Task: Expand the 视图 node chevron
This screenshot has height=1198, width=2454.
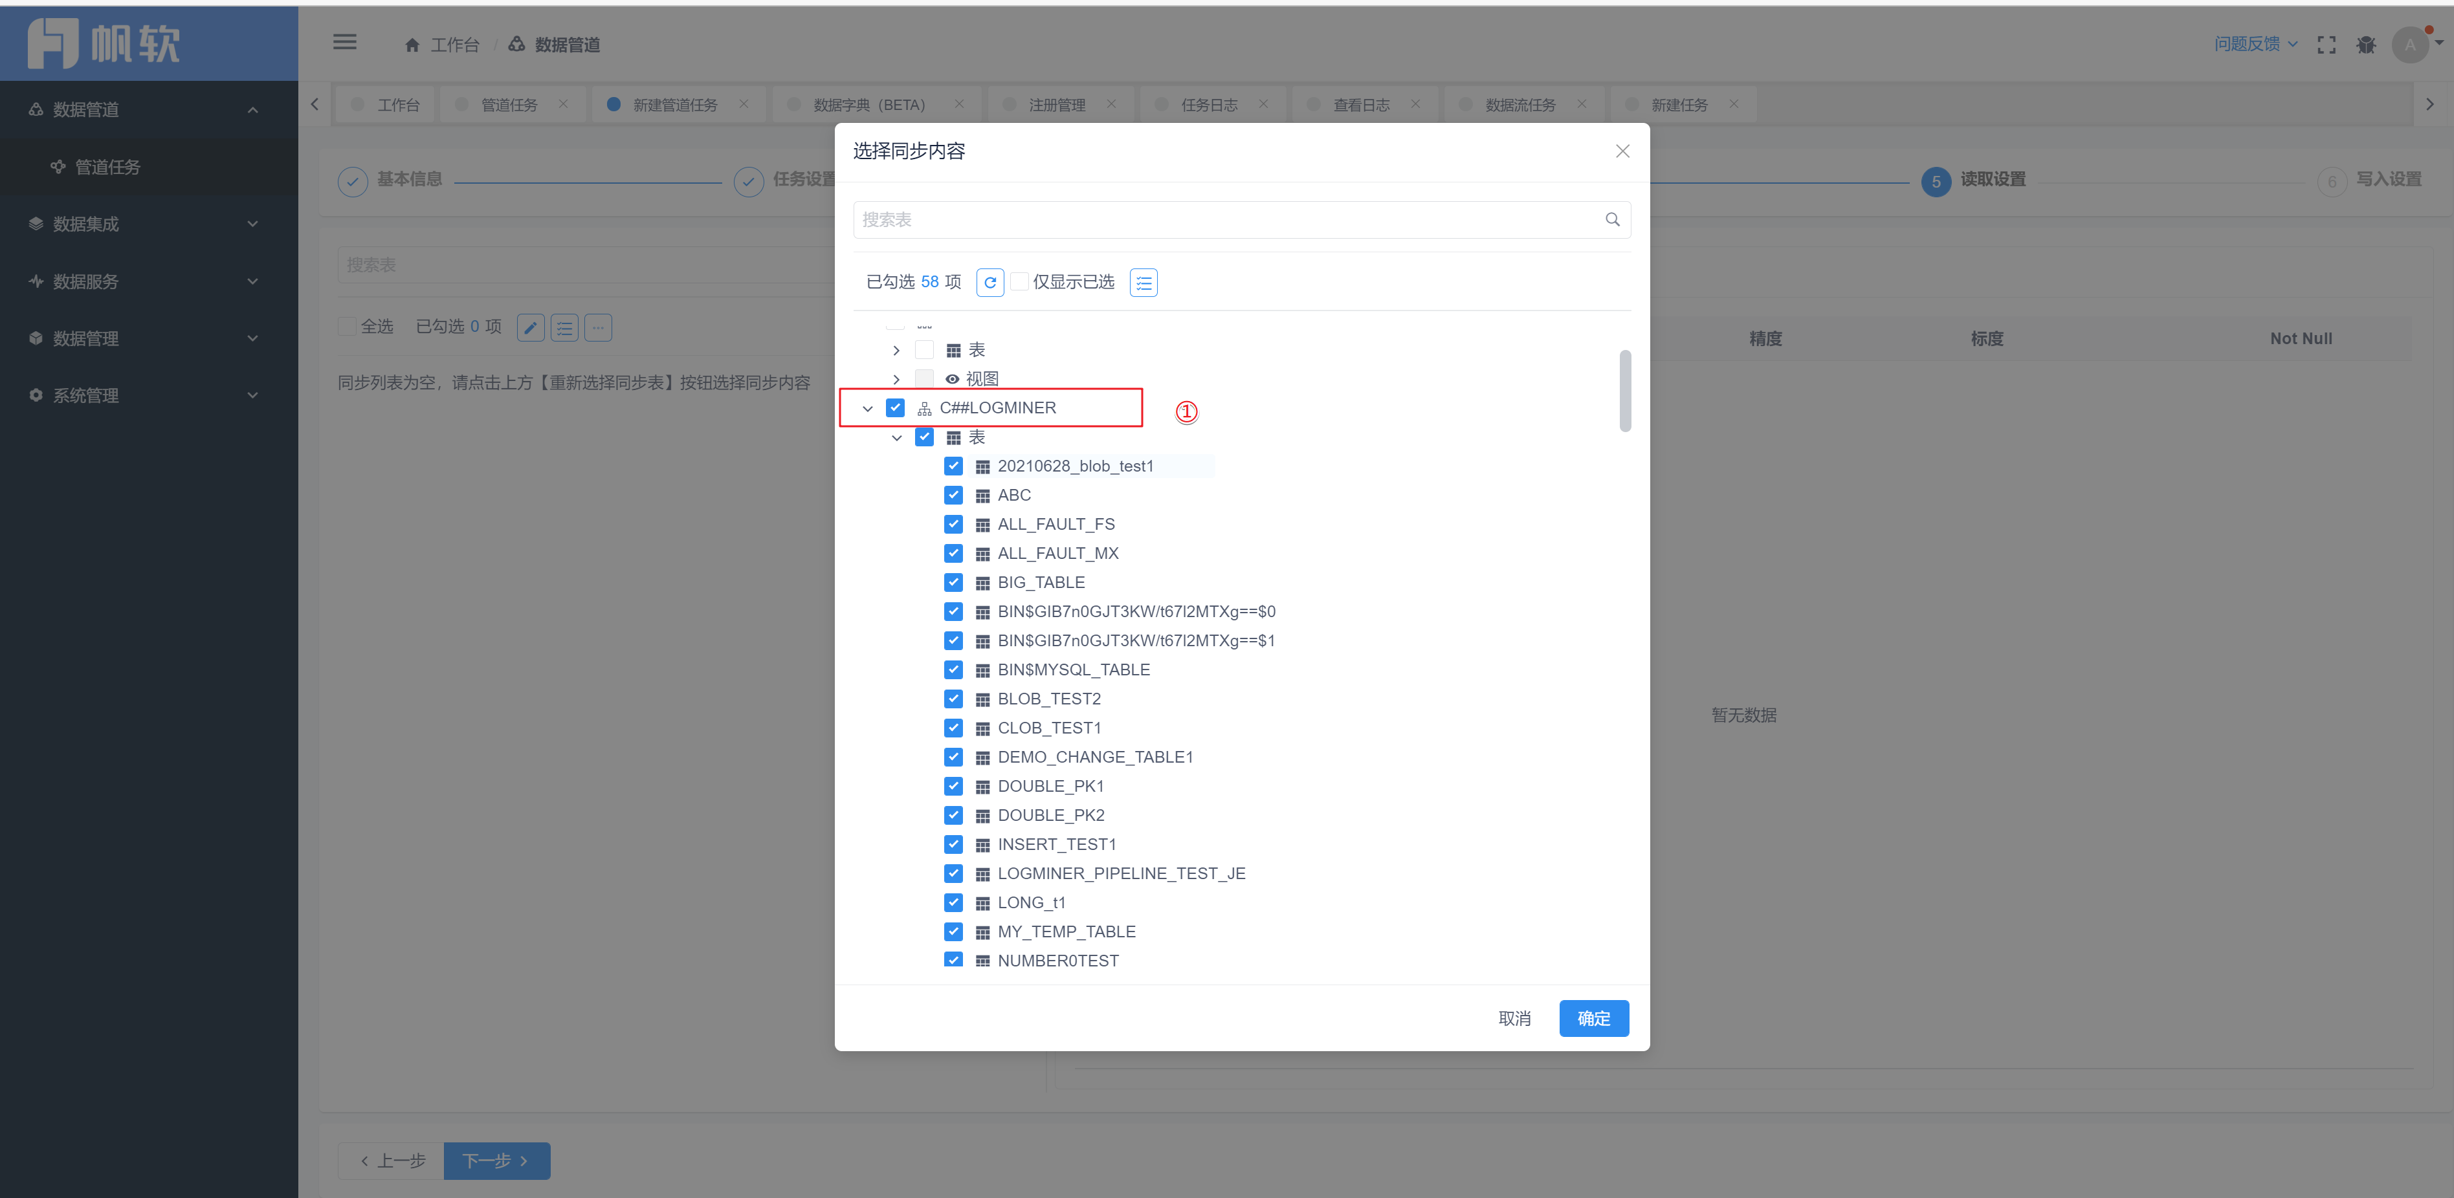Action: point(896,379)
